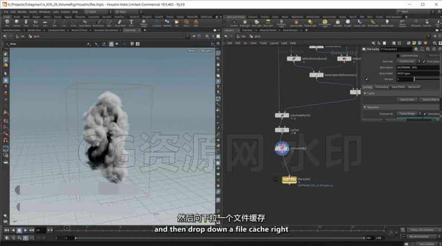
Task: Open the Lights and Cameras shelf tab
Action: (x=235, y=17)
